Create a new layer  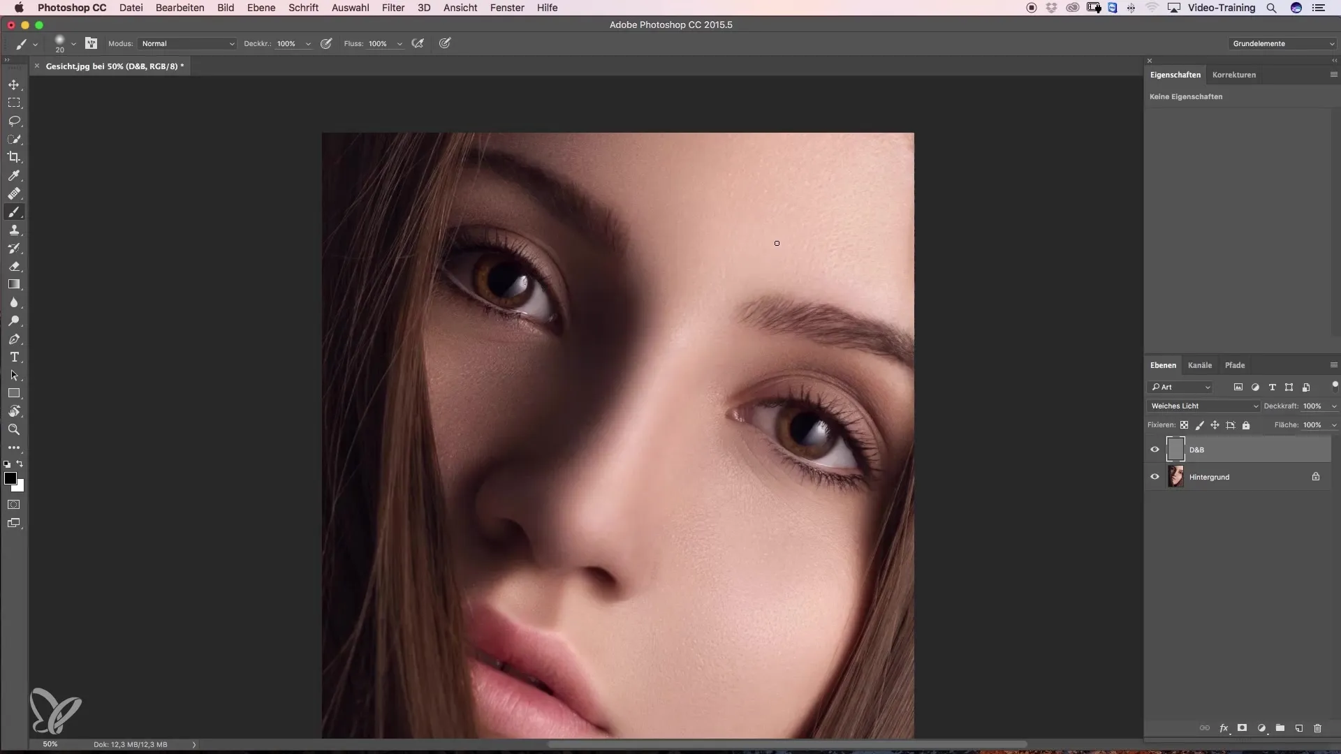click(x=1298, y=728)
